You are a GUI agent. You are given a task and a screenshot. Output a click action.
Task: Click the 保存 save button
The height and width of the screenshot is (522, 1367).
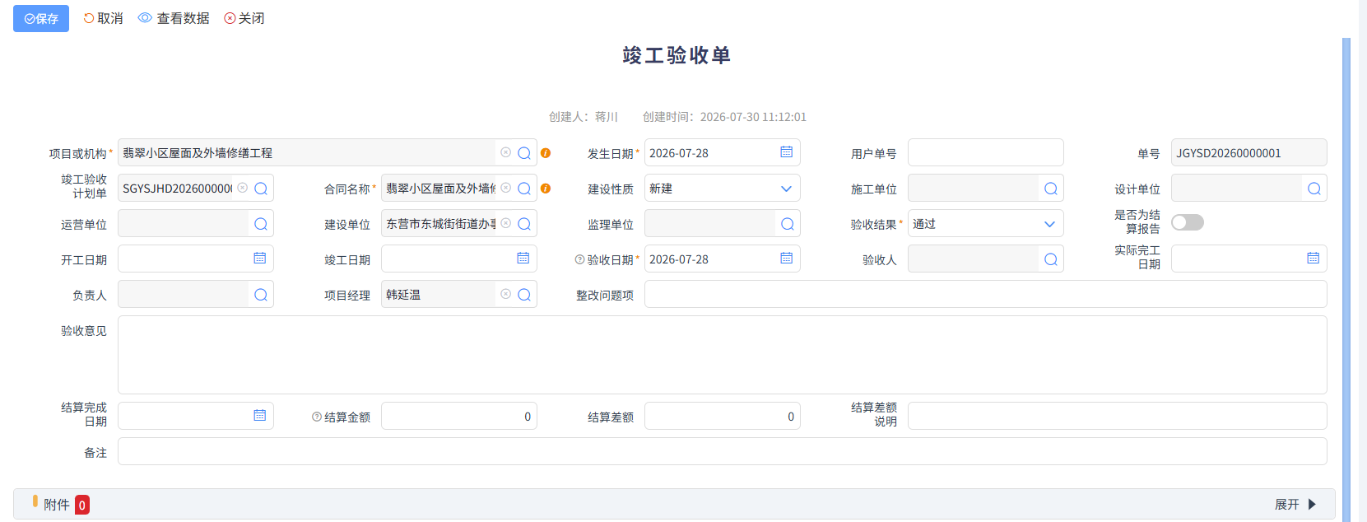(41, 18)
